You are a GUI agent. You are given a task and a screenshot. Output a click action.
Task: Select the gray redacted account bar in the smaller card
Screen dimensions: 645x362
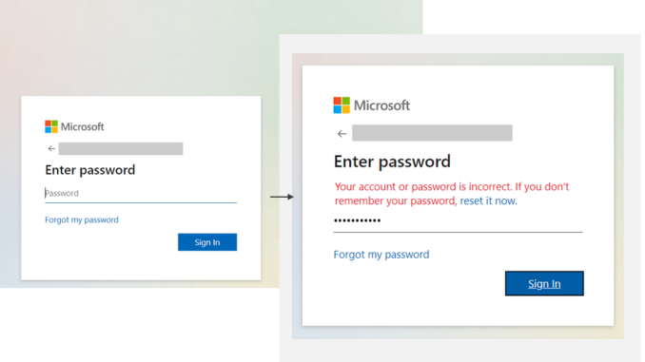(121, 149)
